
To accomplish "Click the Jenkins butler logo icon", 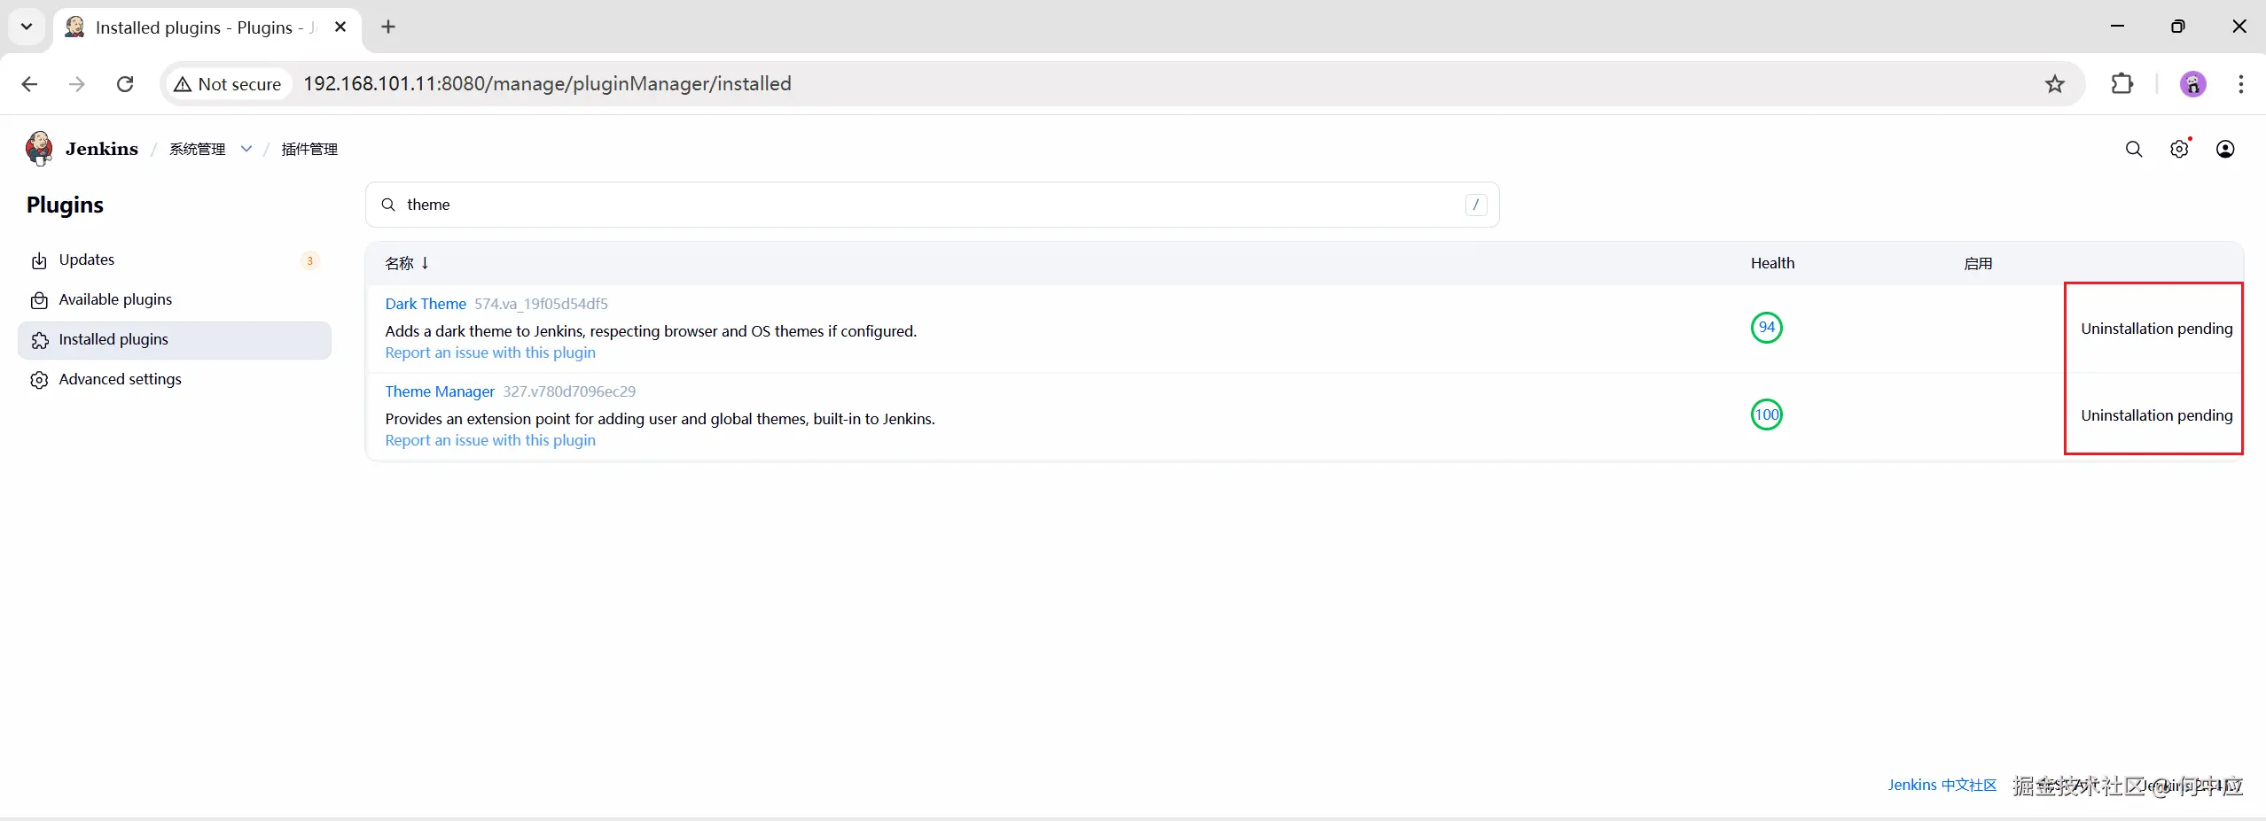I will (x=39, y=148).
